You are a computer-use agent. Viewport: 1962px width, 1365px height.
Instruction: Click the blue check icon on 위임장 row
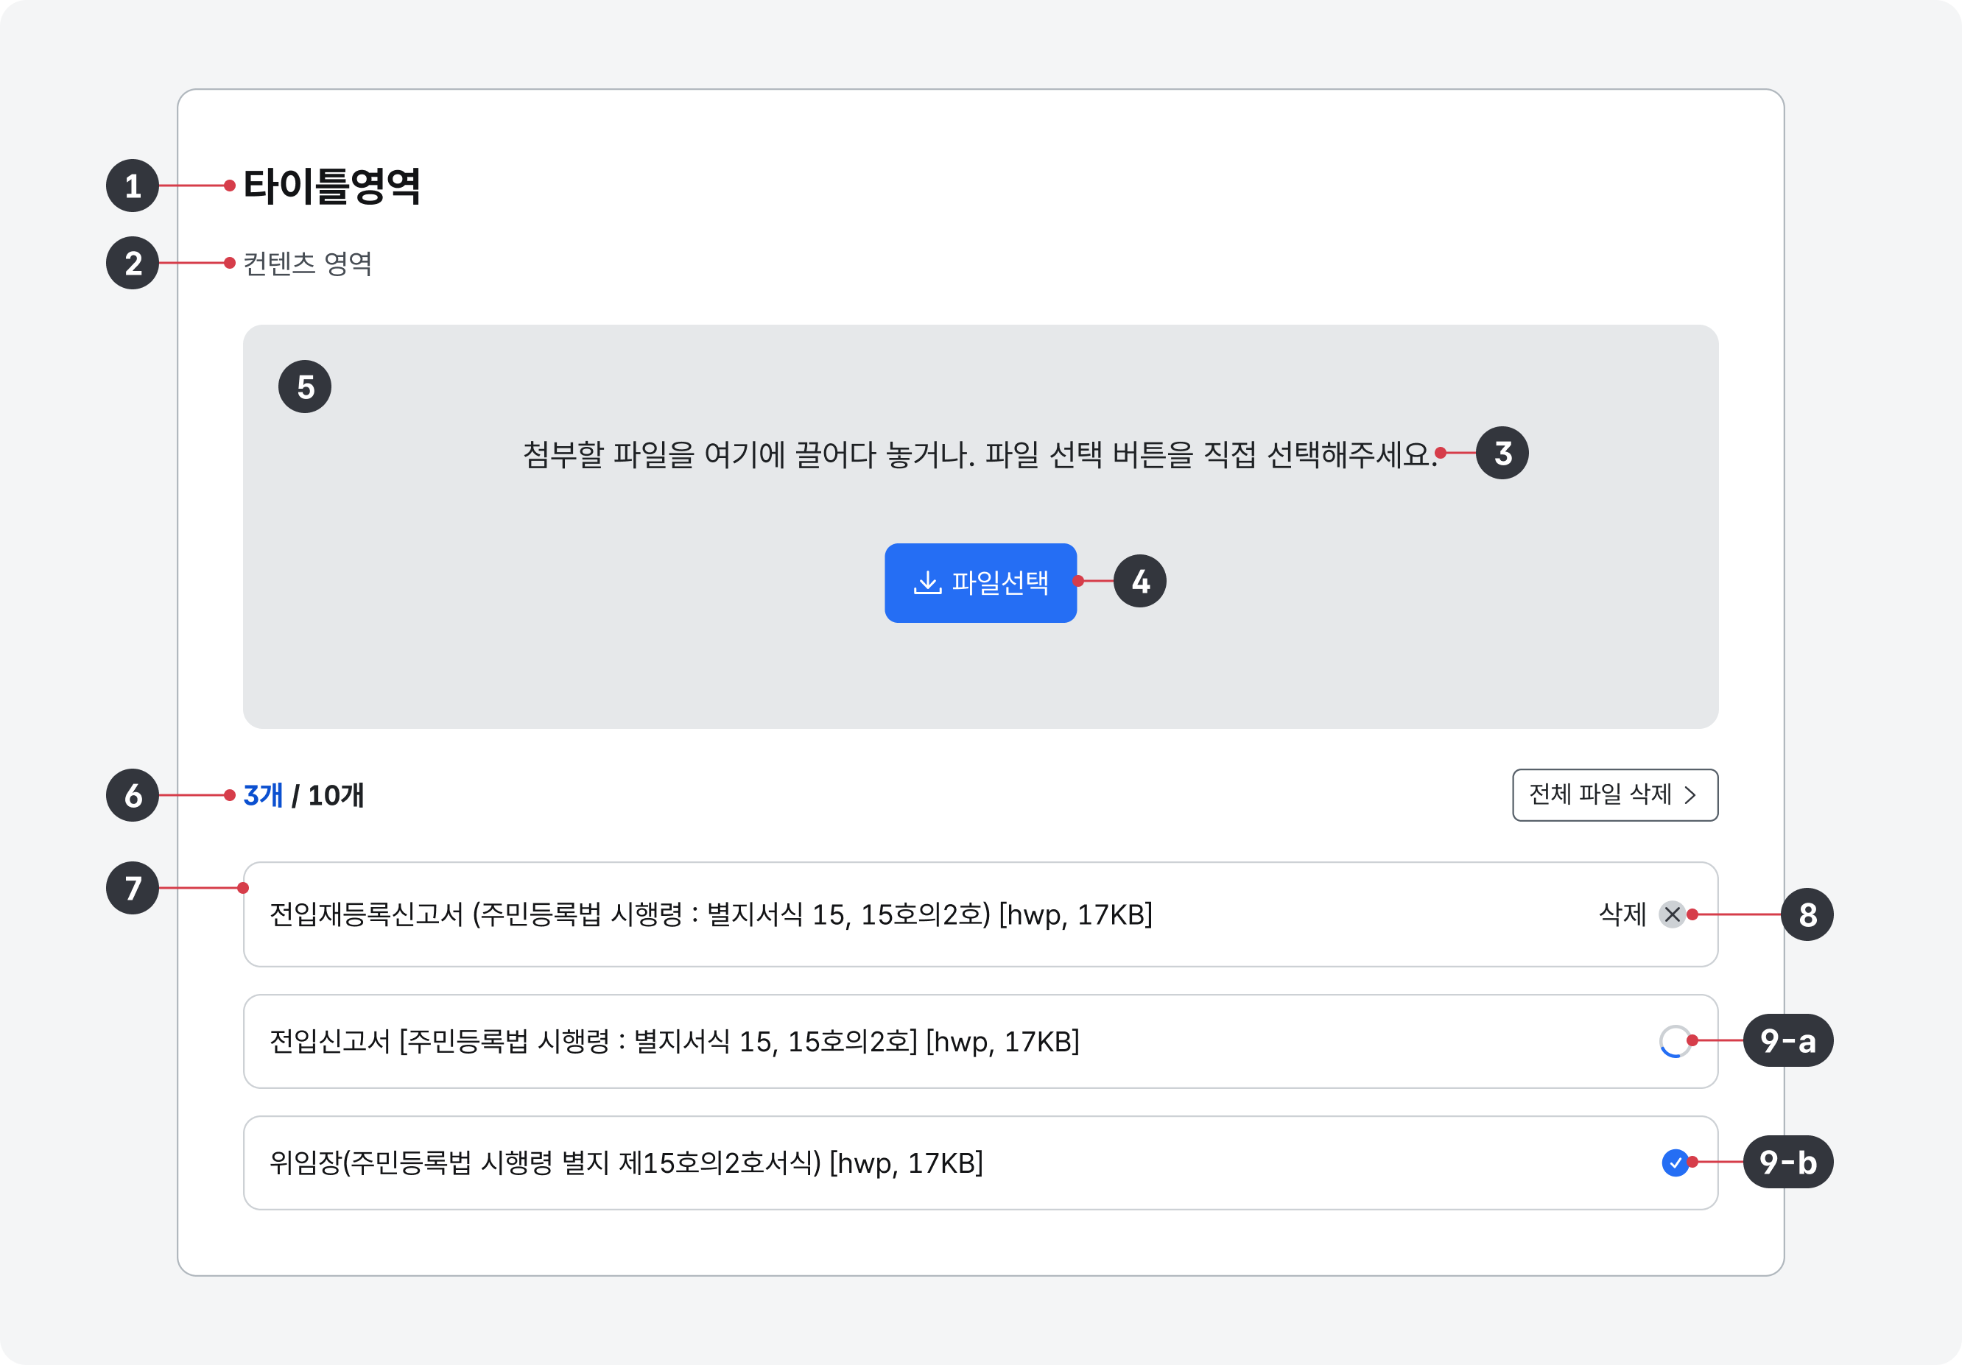(x=1675, y=1163)
